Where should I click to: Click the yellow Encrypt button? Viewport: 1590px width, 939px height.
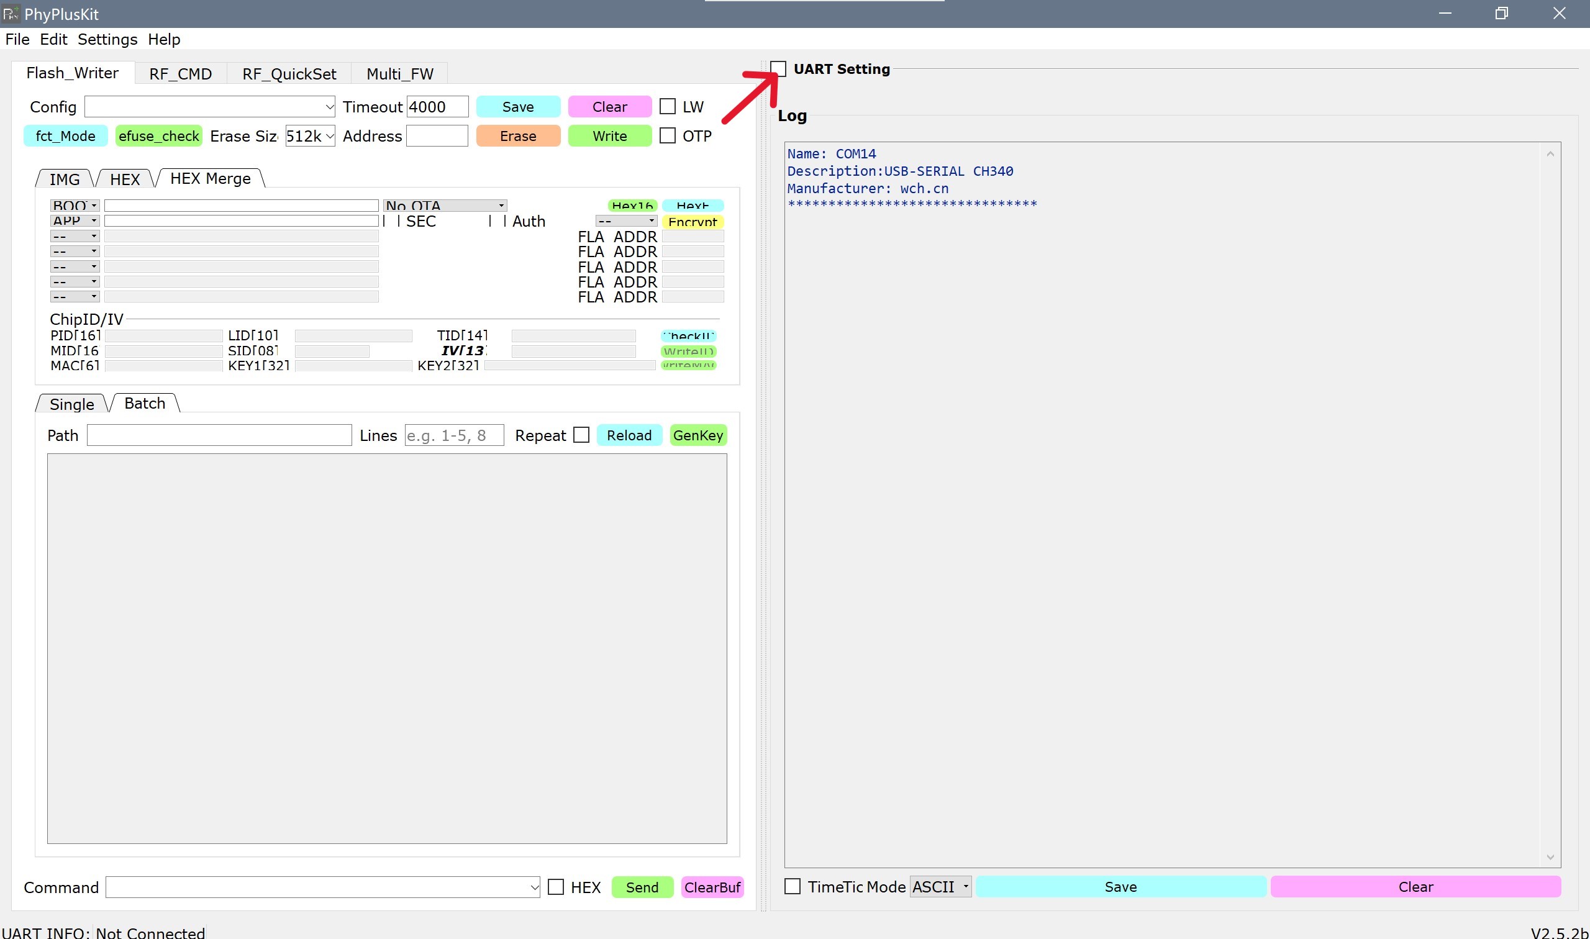pos(692,221)
